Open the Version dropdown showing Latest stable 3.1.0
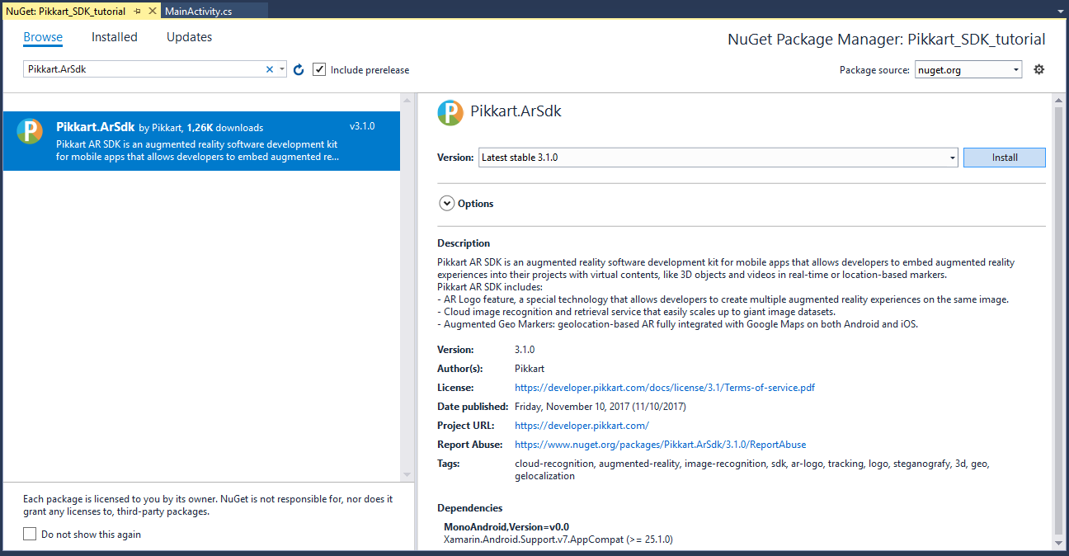The height and width of the screenshot is (556, 1069). pos(718,157)
